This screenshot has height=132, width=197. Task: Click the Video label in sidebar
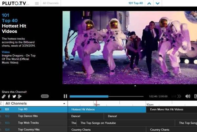6,52
